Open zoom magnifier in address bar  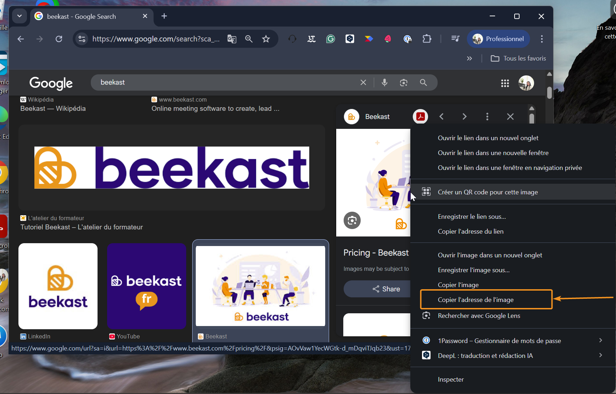[x=249, y=39]
